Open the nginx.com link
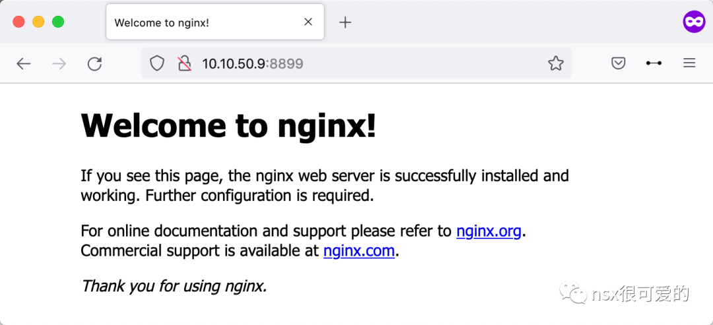Viewport: 713px width, 325px height. tap(358, 251)
